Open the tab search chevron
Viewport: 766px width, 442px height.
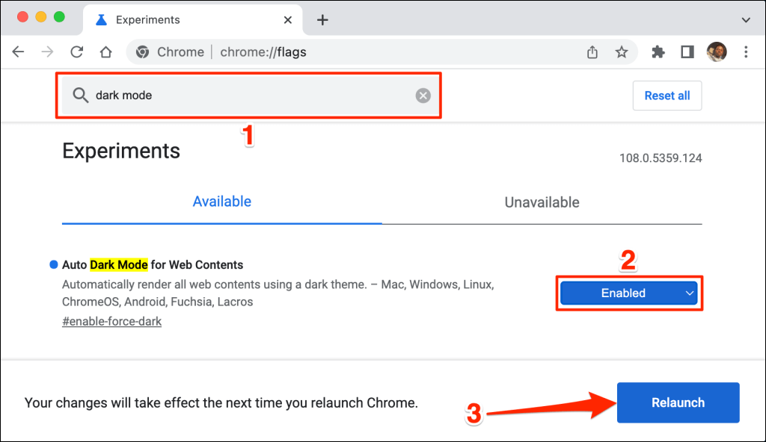point(745,19)
